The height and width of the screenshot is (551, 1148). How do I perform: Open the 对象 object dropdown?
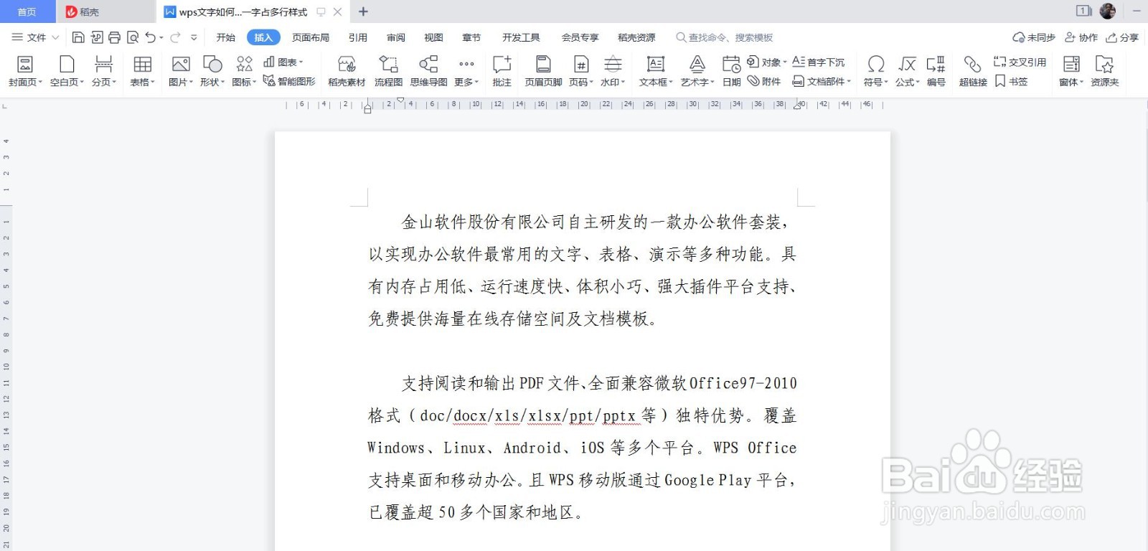pos(767,62)
